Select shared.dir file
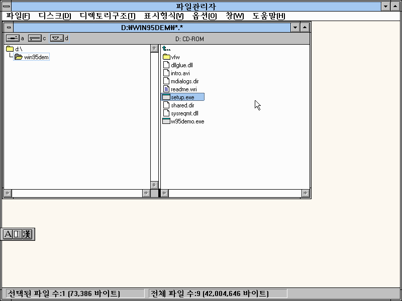The width and height of the screenshot is (402, 301). [178, 105]
